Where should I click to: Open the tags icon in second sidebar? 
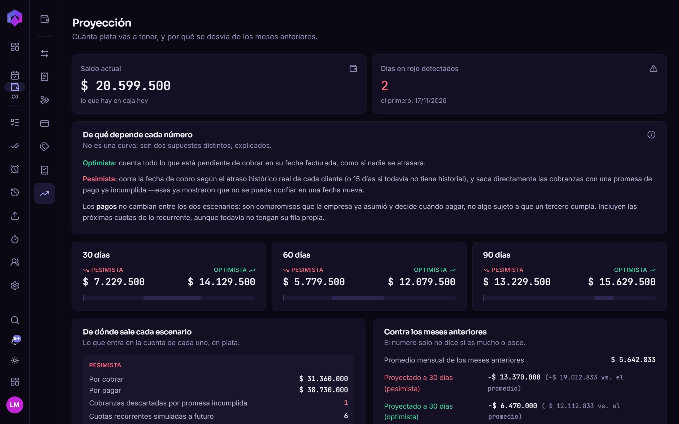44,147
